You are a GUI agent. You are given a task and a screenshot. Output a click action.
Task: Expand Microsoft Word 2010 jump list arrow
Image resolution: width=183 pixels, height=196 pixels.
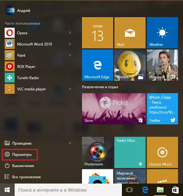point(70,44)
